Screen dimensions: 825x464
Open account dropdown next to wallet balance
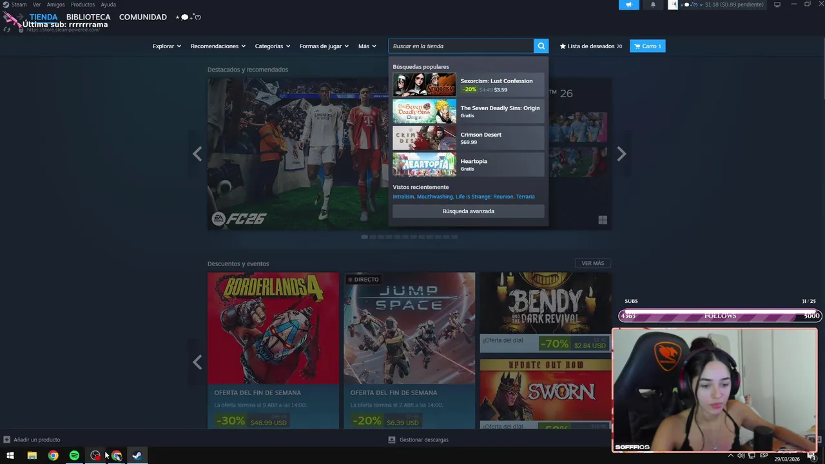click(x=702, y=5)
